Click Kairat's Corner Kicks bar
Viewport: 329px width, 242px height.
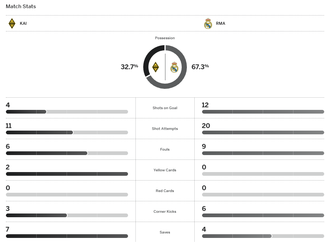click(x=67, y=215)
